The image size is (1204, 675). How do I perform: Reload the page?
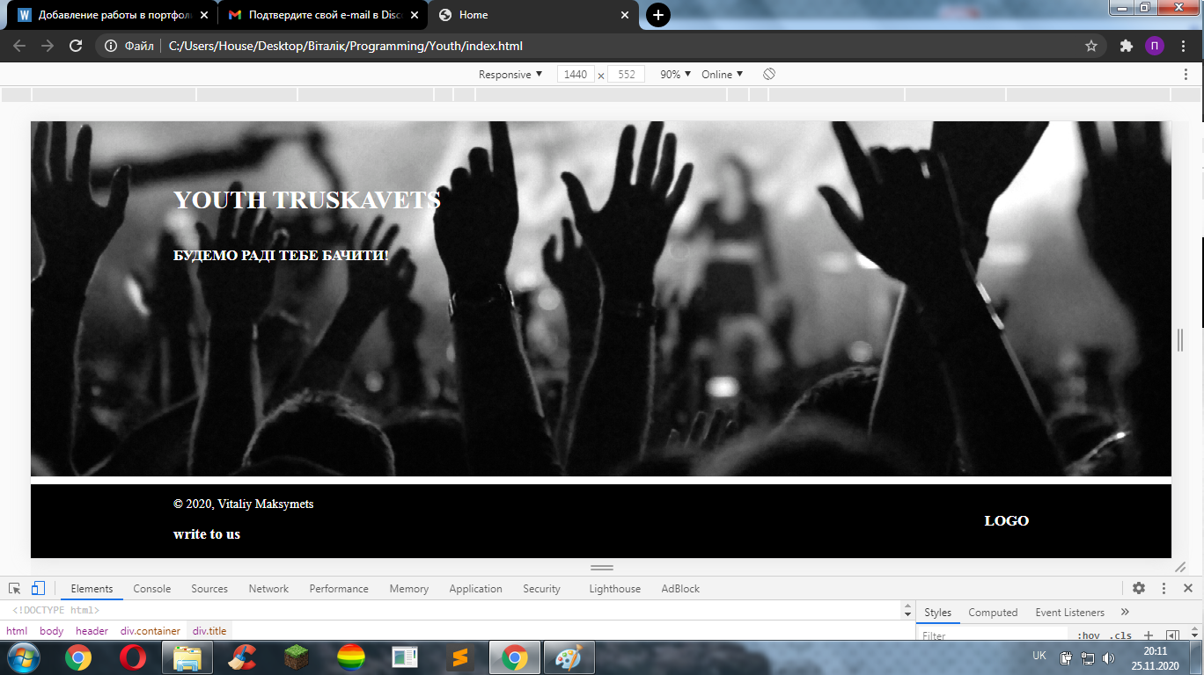click(x=76, y=46)
